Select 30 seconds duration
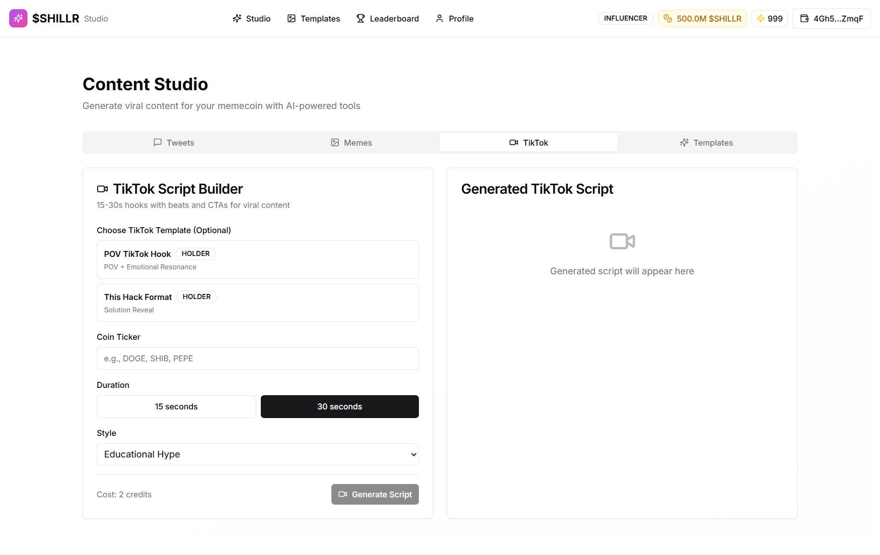 (340, 407)
